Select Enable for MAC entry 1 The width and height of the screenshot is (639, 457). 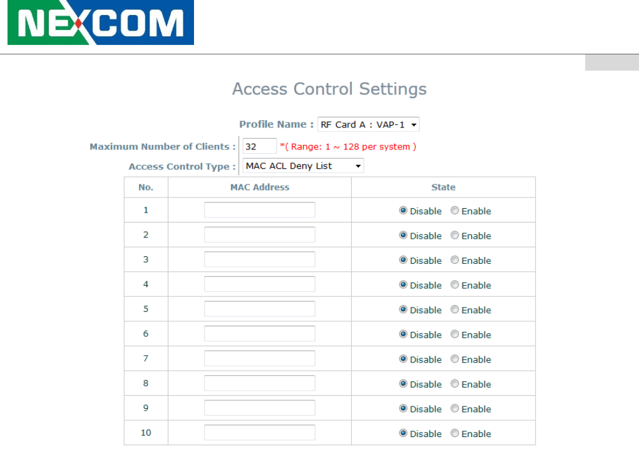click(455, 211)
